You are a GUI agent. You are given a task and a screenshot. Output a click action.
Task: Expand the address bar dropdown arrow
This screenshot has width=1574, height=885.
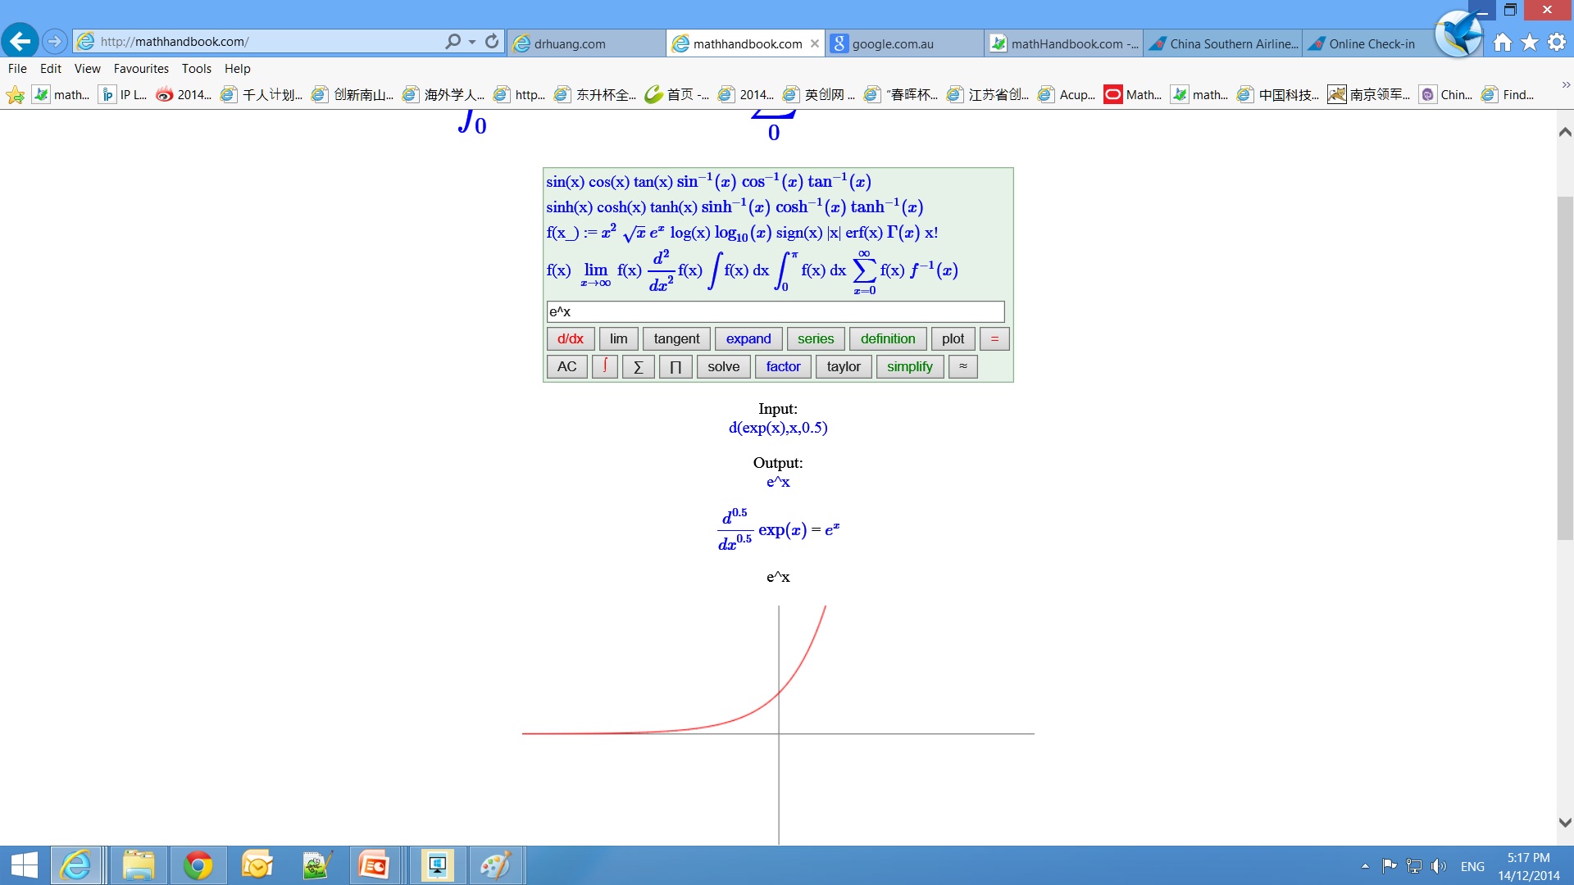click(472, 42)
